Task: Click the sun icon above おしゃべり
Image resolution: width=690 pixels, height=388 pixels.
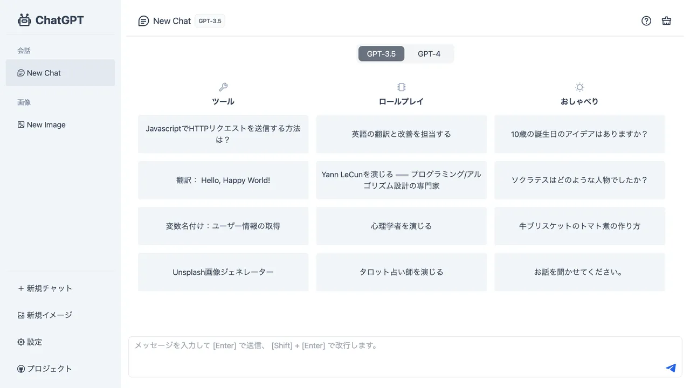Action: (x=579, y=87)
